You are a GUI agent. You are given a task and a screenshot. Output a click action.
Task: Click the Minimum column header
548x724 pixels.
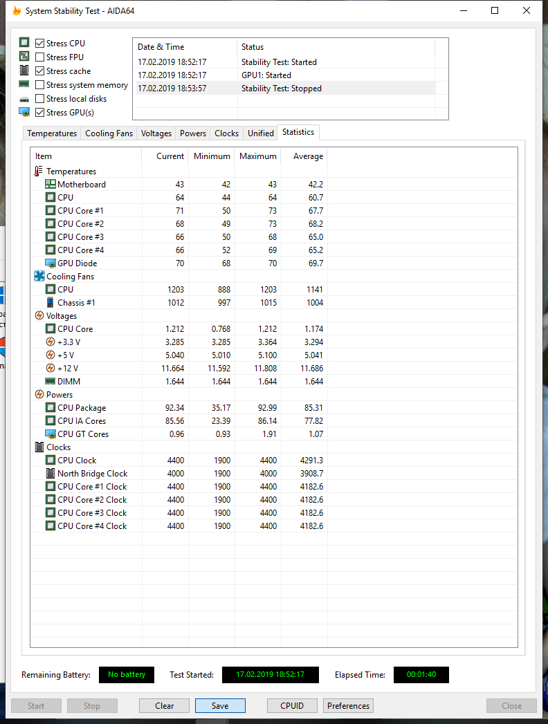tap(212, 156)
